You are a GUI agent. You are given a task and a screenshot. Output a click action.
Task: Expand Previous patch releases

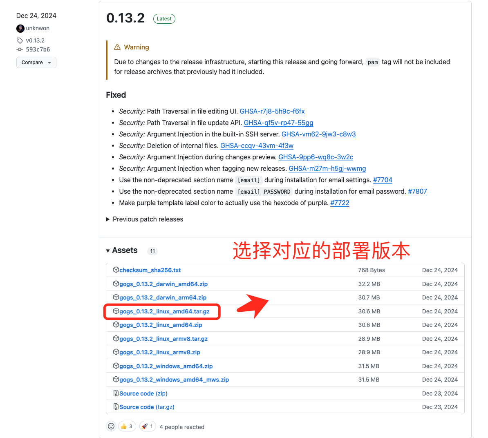coord(145,219)
